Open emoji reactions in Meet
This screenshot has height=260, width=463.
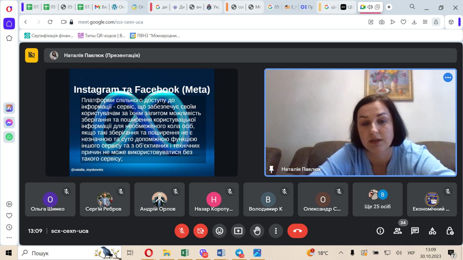219,231
